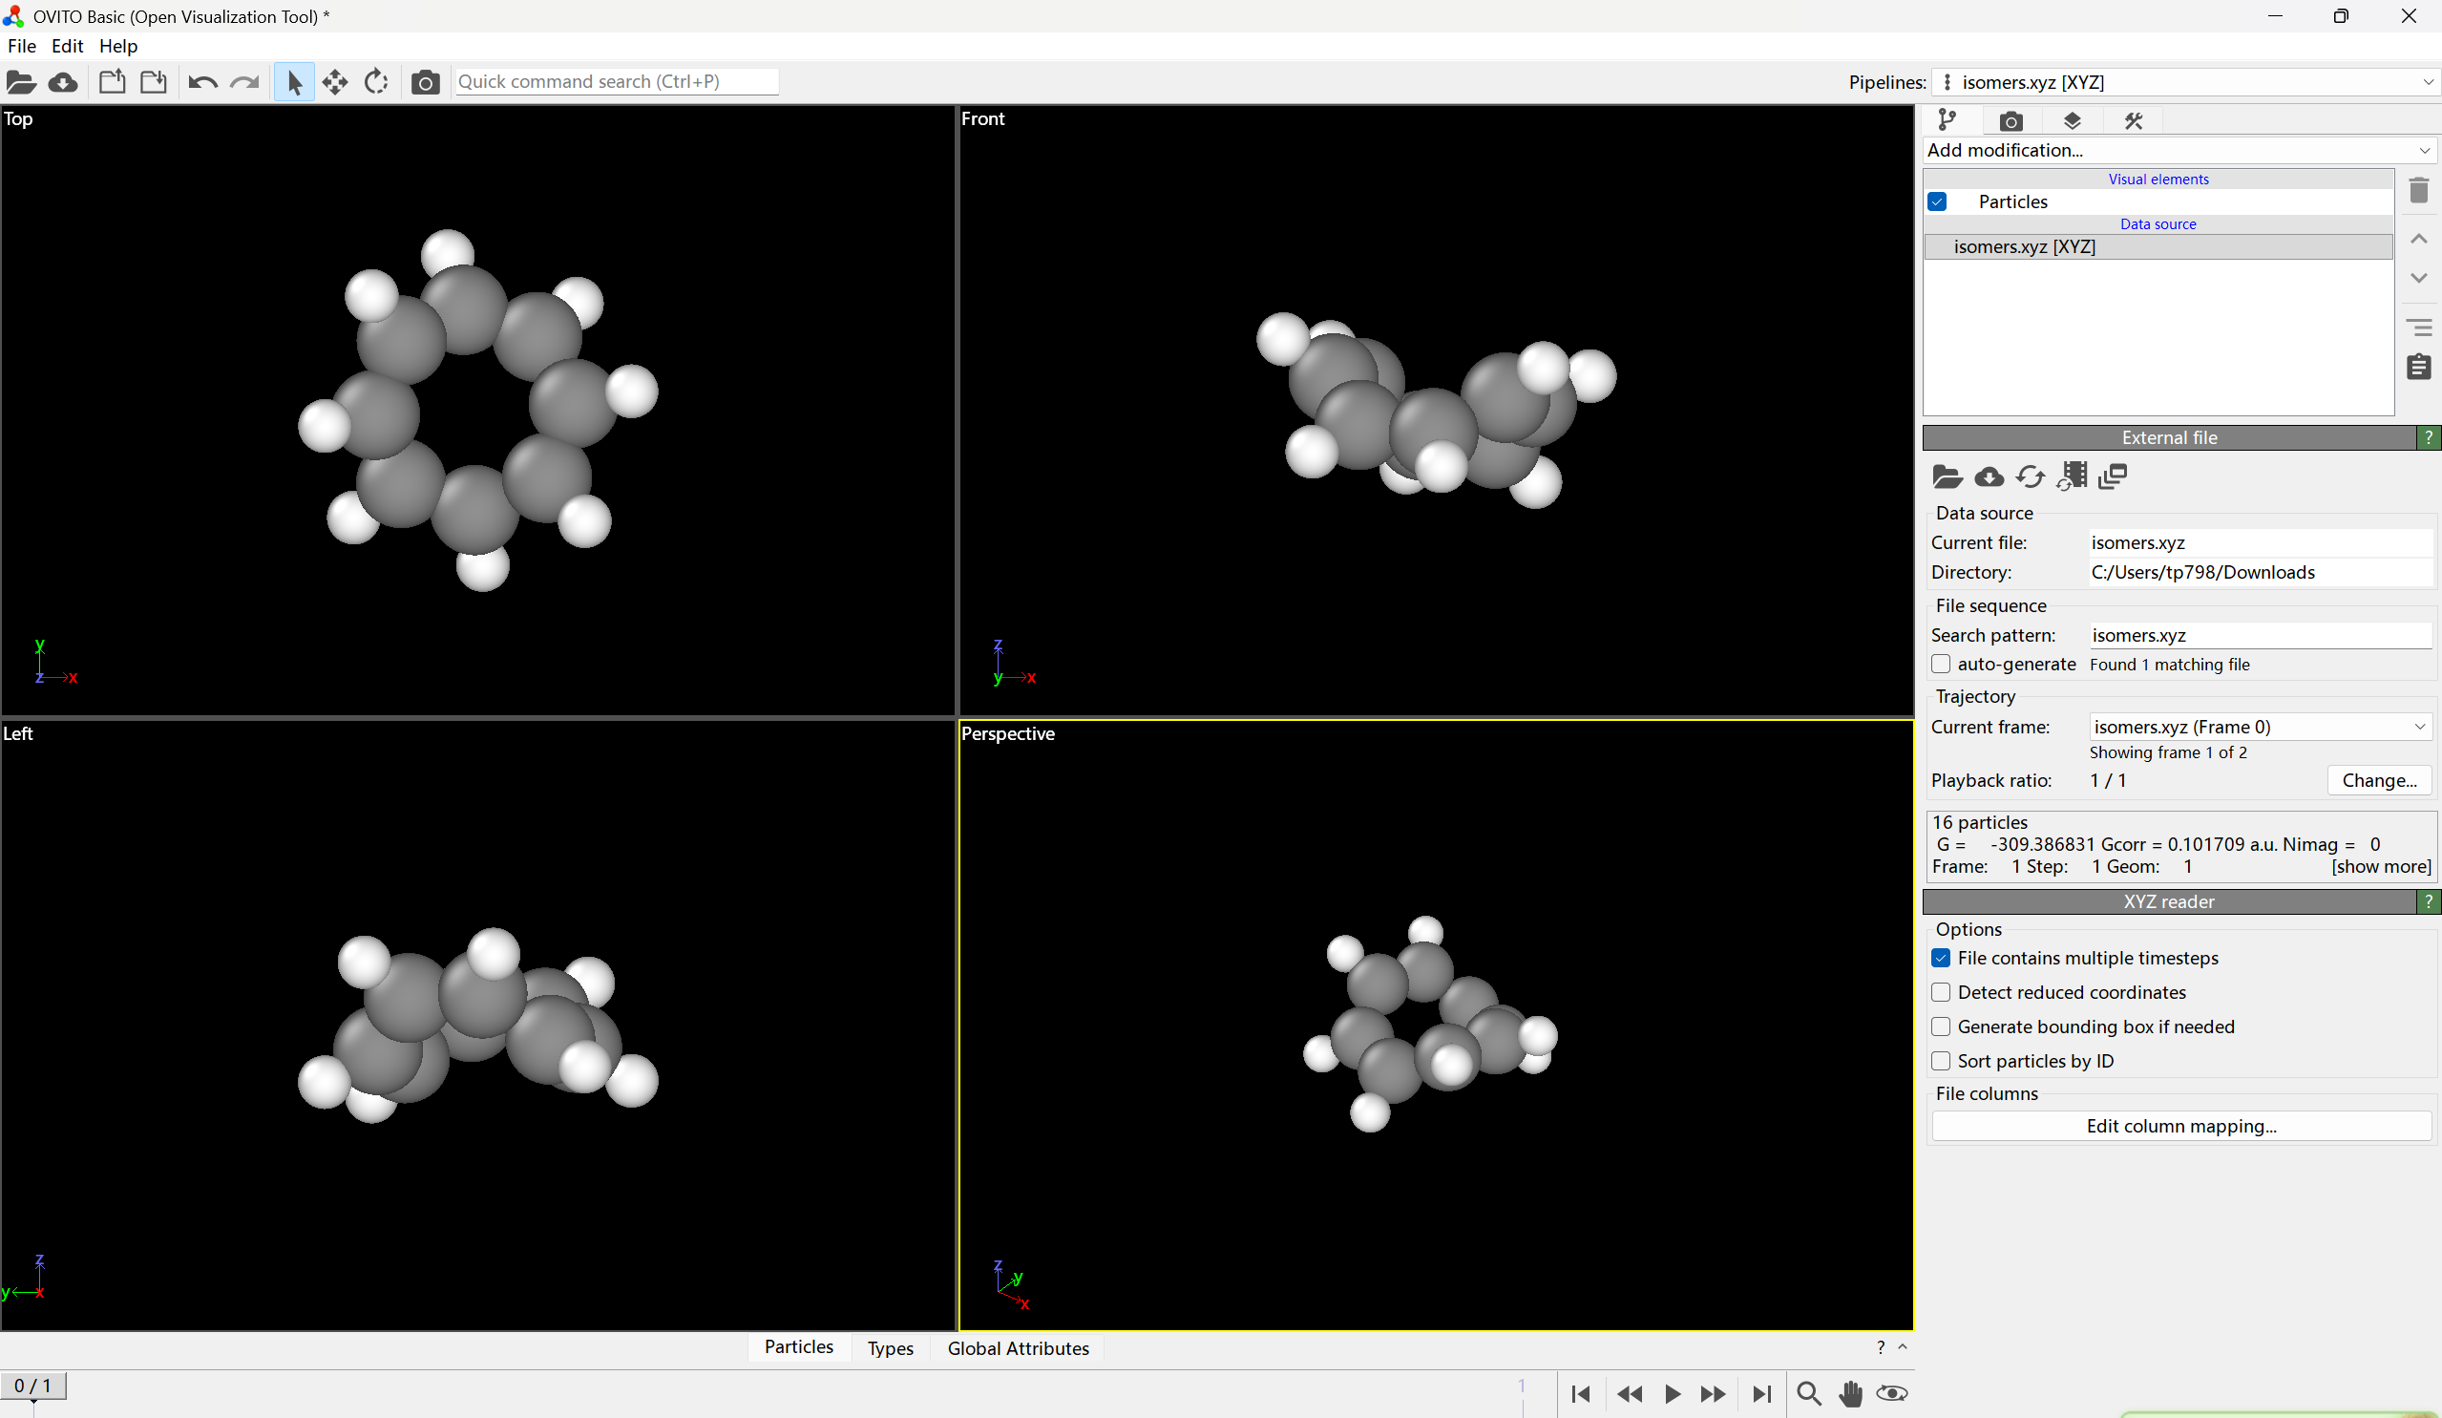This screenshot has height=1418, width=2442.
Task: Open the Render tab camera icon in command panel
Action: (x=2010, y=120)
